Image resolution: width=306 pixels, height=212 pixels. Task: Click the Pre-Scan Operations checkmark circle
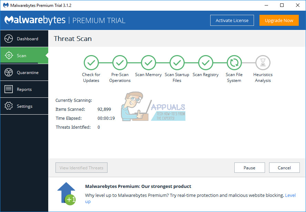tap(120, 63)
